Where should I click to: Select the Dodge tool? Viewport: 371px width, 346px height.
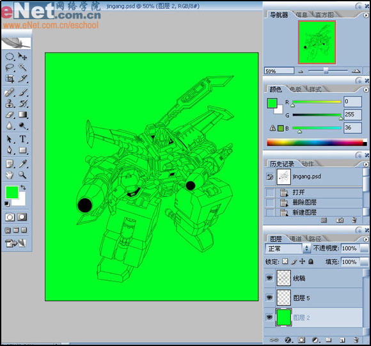tap(23, 126)
